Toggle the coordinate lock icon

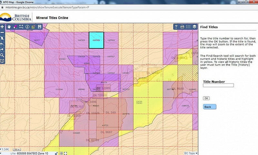point(56,153)
